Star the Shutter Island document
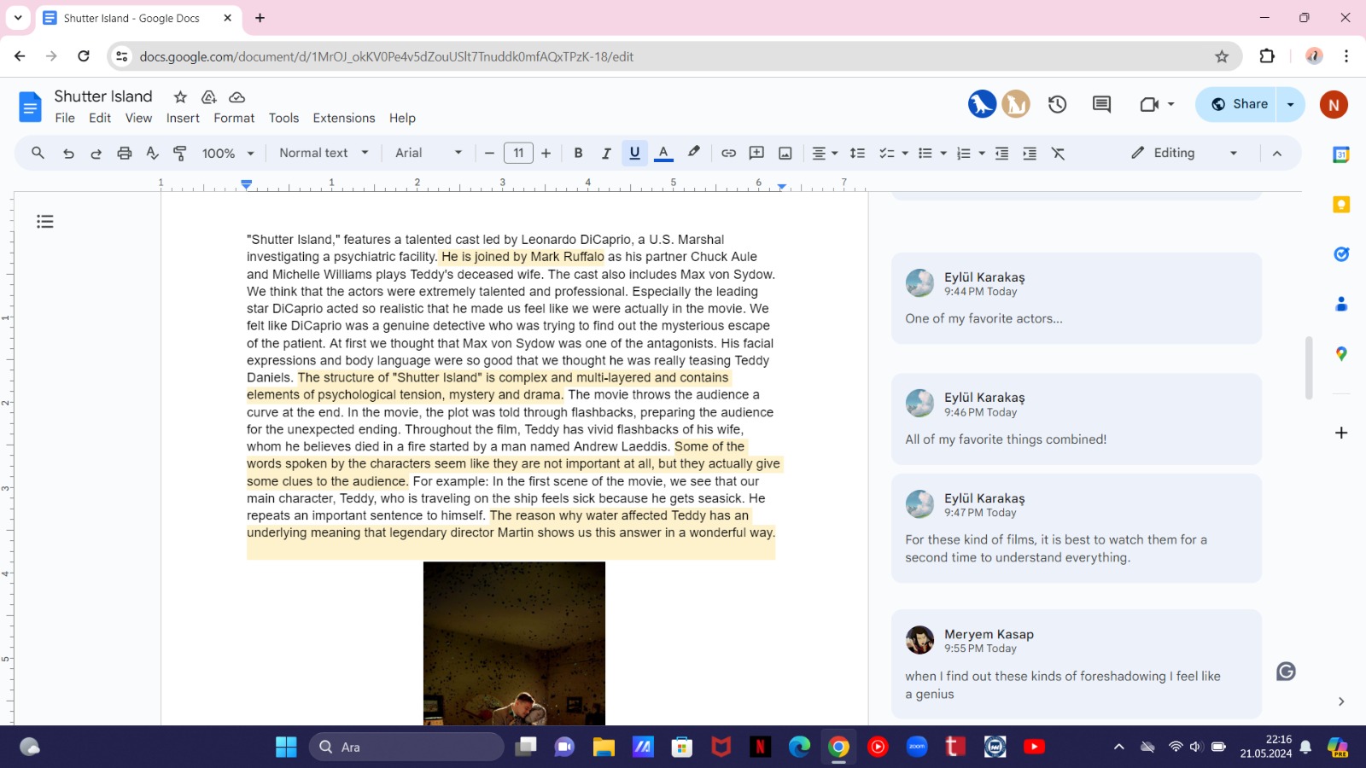 tap(180, 97)
